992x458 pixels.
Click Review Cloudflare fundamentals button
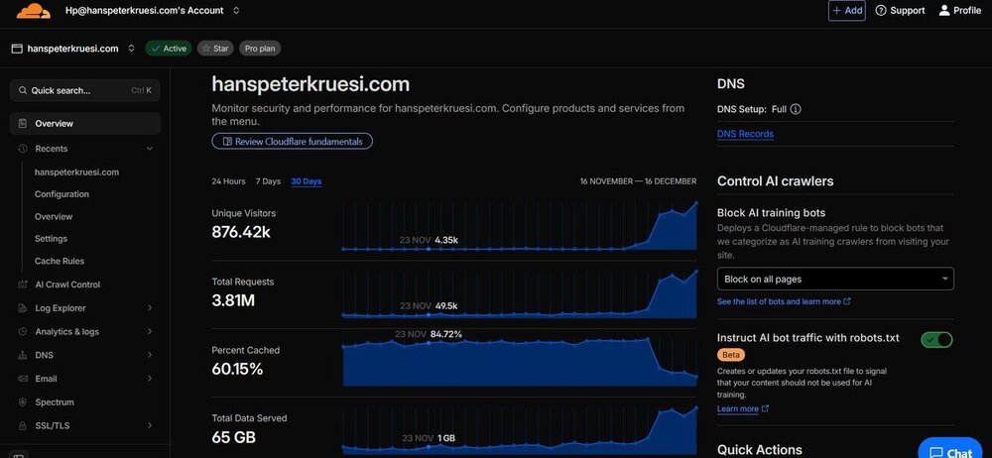[293, 142]
